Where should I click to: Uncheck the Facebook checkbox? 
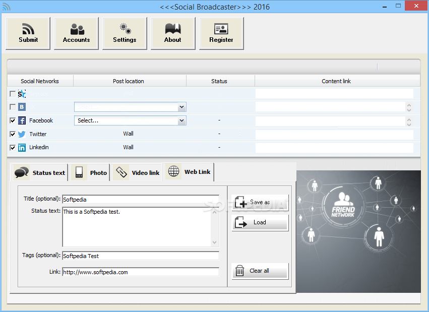point(13,120)
